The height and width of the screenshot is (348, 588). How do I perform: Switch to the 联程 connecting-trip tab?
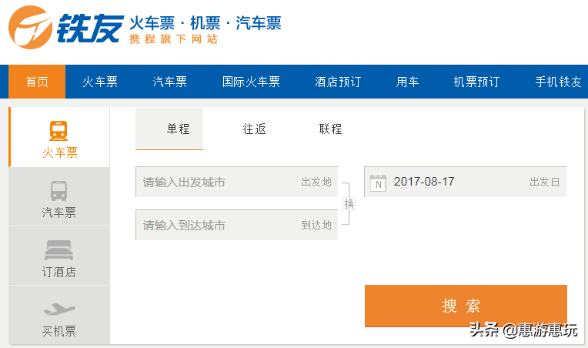[x=331, y=129]
